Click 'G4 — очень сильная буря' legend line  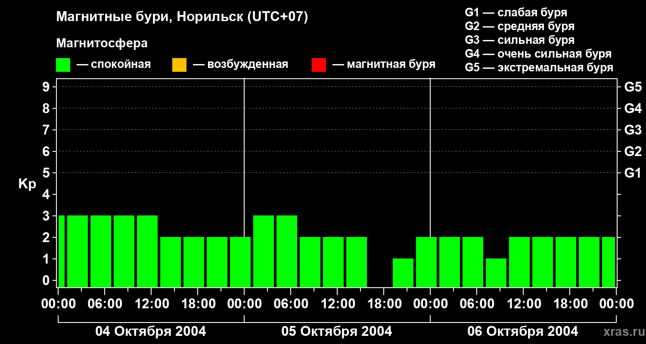click(x=538, y=54)
